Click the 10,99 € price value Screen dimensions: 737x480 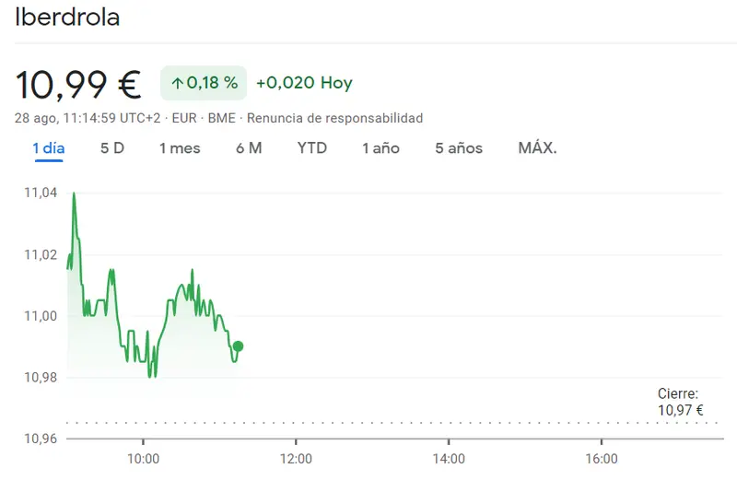tap(78, 85)
